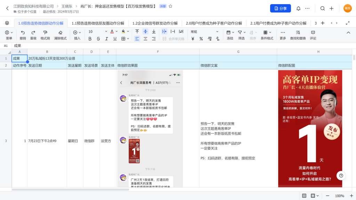Create new with the header plus icon
Viewport: 356px width, 200px height.
[331, 8]
